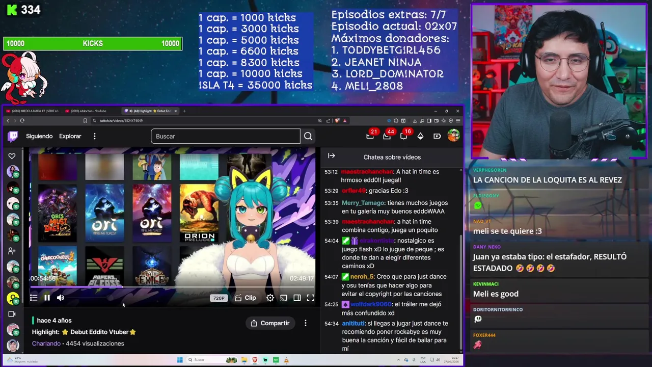
Task: Open the sidebar add friends icon
Action: [12, 251]
